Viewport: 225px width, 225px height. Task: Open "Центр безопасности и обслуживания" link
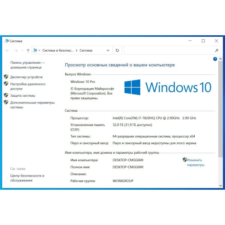(x=27, y=178)
